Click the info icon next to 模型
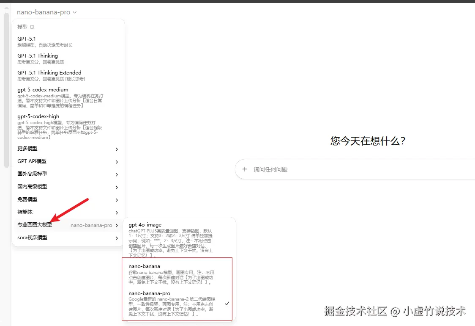 pyautogui.click(x=33, y=27)
